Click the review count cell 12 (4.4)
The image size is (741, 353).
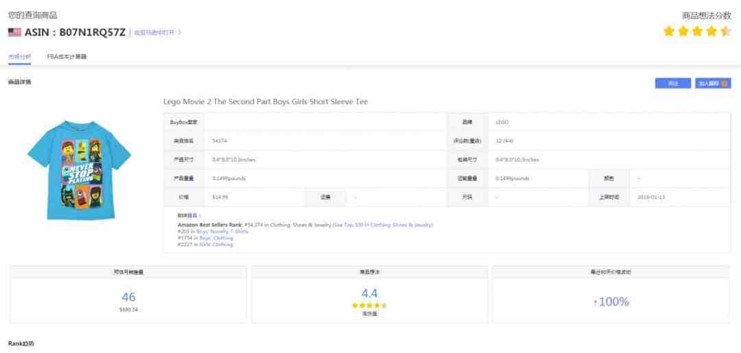[505, 141]
